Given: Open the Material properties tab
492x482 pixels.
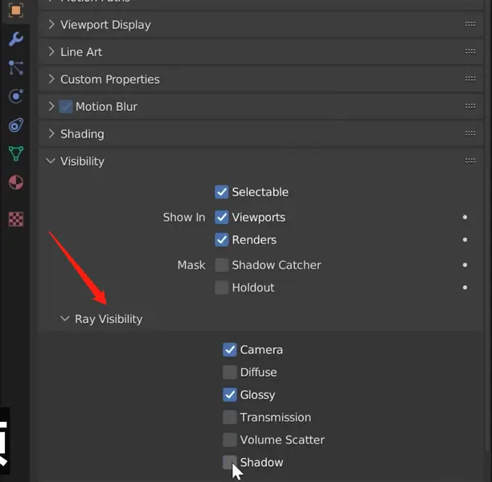Looking at the screenshot, I should pyautogui.click(x=16, y=182).
